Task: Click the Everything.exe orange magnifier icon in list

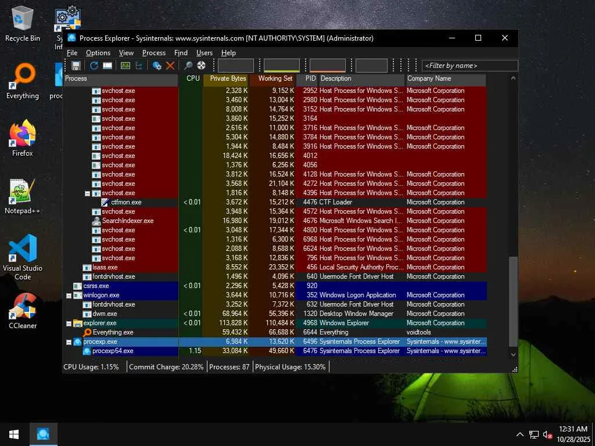Action: click(x=87, y=332)
